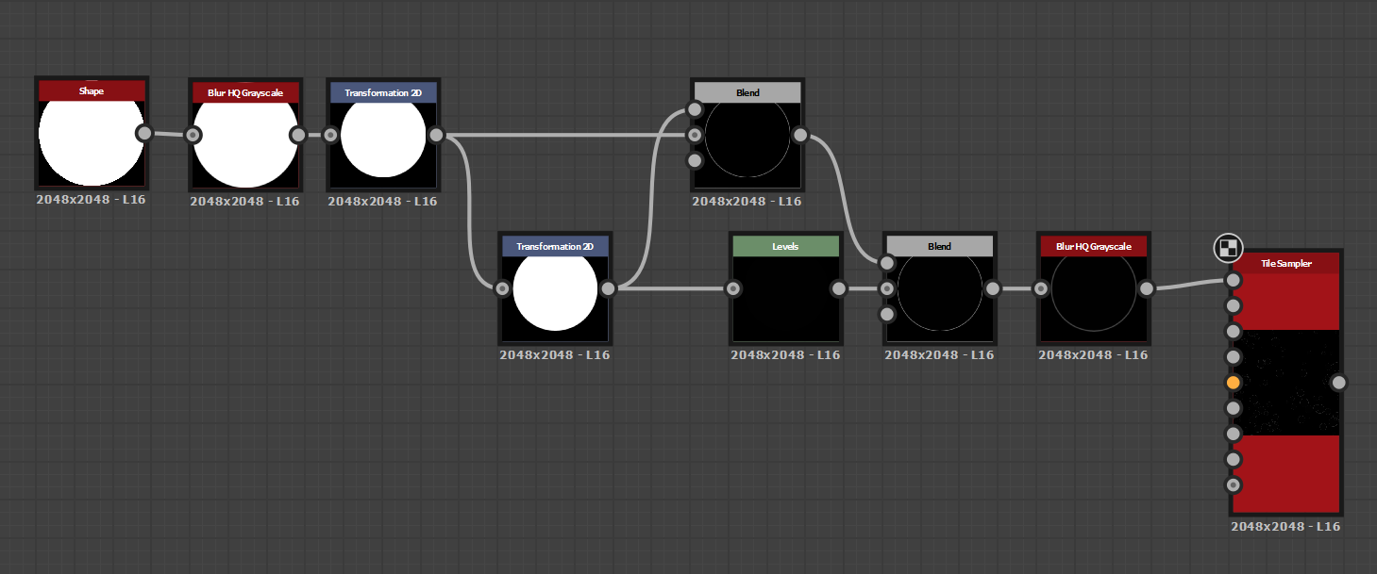1377x574 pixels.
Task: Click lower Blend node bottom input connector
Action: tap(887, 314)
